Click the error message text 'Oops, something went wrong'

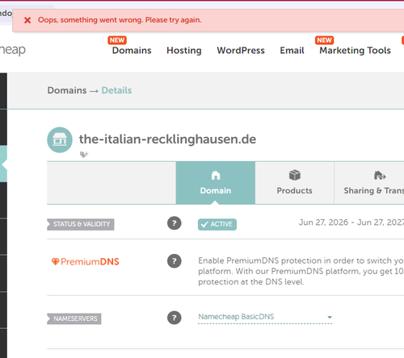pos(90,20)
